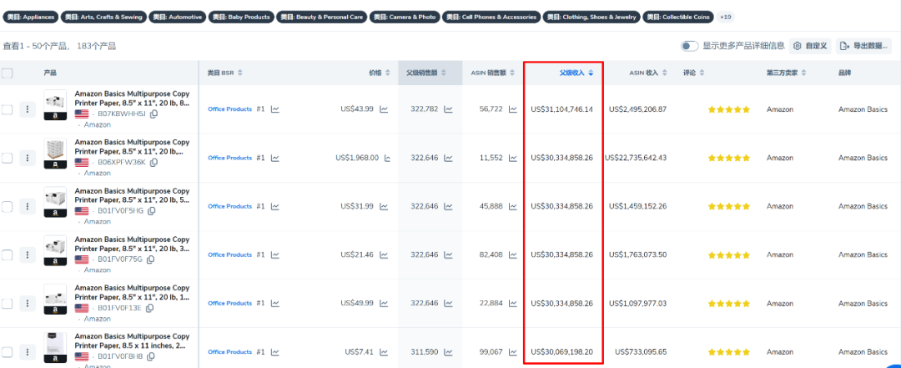Open three-dot menu for B01FV0F5HG row
The width and height of the screenshot is (901, 368).
click(x=28, y=206)
